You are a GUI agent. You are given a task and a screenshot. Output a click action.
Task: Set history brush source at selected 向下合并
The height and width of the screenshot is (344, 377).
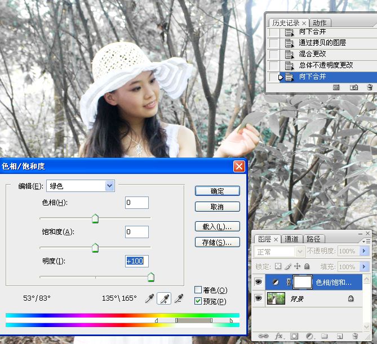[274, 77]
